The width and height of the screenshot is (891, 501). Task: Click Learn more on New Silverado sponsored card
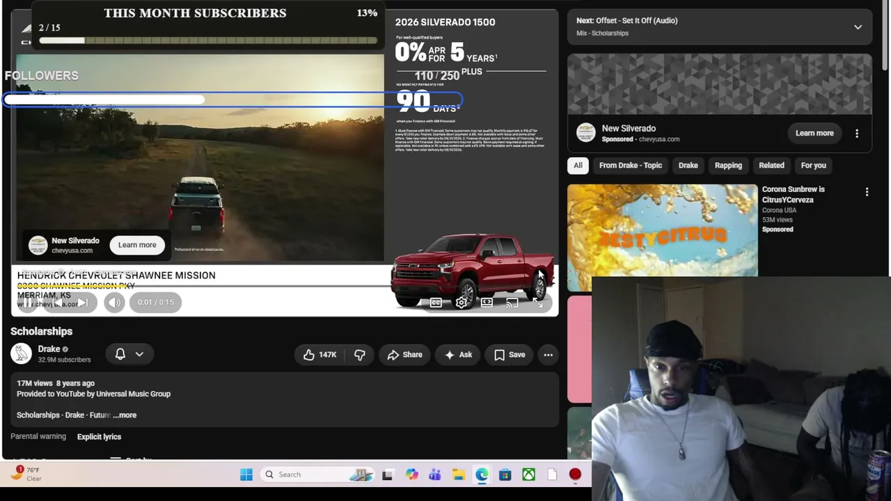(x=814, y=133)
